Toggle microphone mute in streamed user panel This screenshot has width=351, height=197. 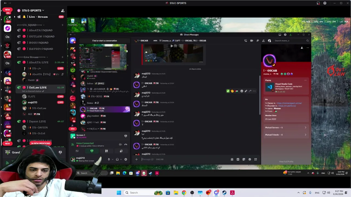coord(109,159)
